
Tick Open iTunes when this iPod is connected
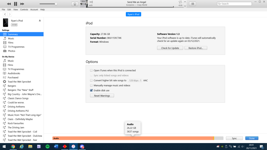point(91,70)
